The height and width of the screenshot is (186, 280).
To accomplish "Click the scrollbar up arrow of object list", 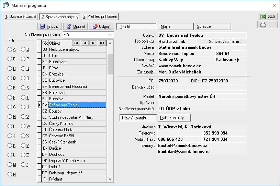I will [110, 43].
